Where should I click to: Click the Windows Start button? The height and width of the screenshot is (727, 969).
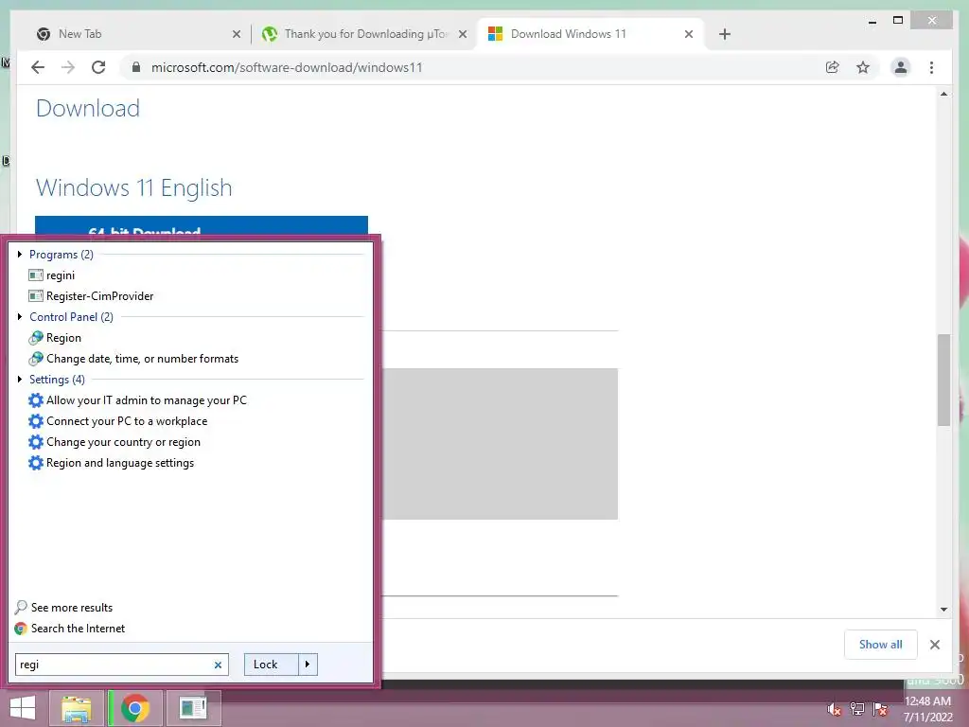(x=23, y=708)
